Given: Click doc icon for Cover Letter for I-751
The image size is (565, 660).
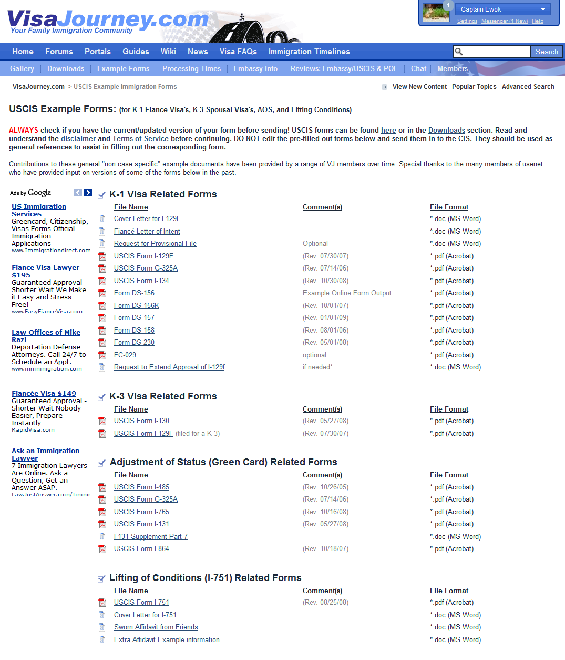Looking at the screenshot, I should (x=102, y=615).
